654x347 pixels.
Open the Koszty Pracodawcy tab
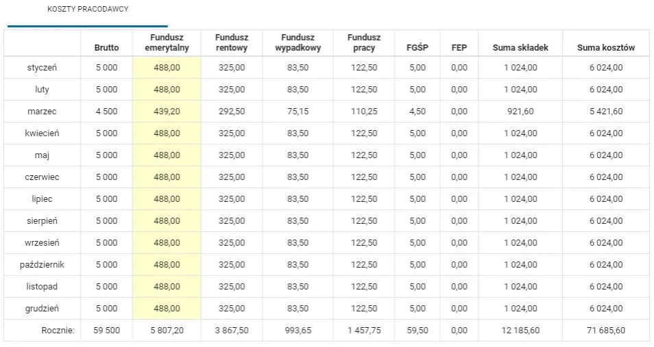point(88,10)
